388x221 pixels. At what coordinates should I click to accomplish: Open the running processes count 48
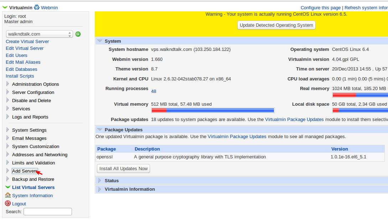click(x=154, y=91)
